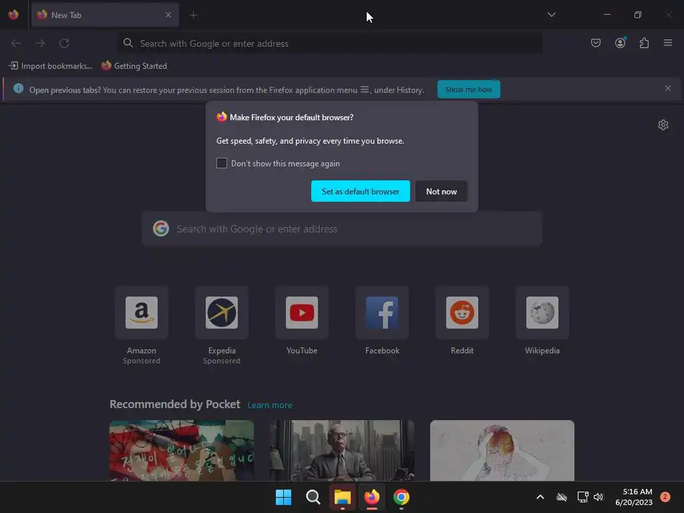Open clock and date 5:16 AM

[634, 497]
